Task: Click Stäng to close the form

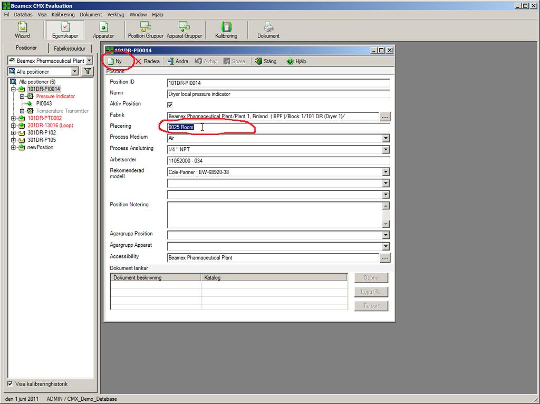Action: [266, 61]
